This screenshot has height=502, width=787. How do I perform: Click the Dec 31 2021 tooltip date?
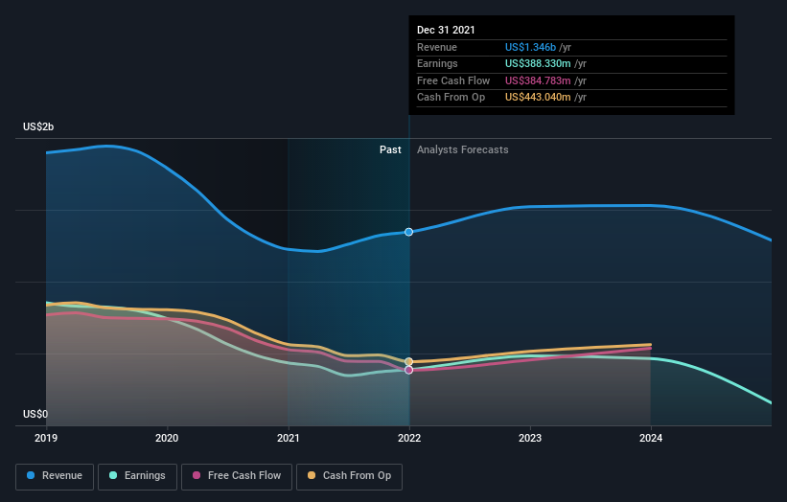(x=446, y=30)
